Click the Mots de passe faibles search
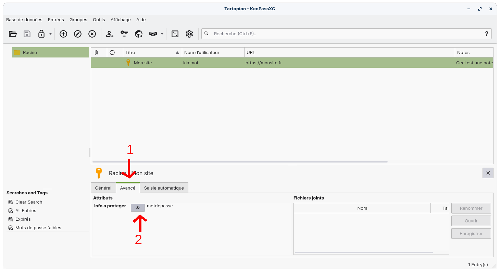This screenshot has height=272, width=500. click(38, 228)
